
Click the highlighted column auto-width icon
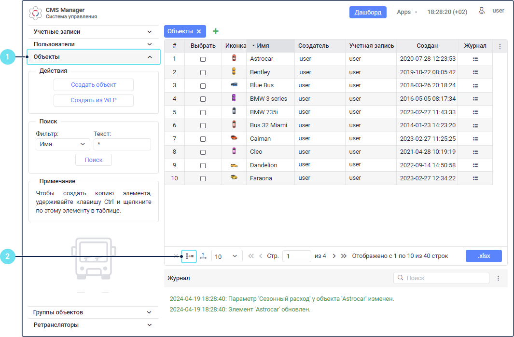[189, 256]
